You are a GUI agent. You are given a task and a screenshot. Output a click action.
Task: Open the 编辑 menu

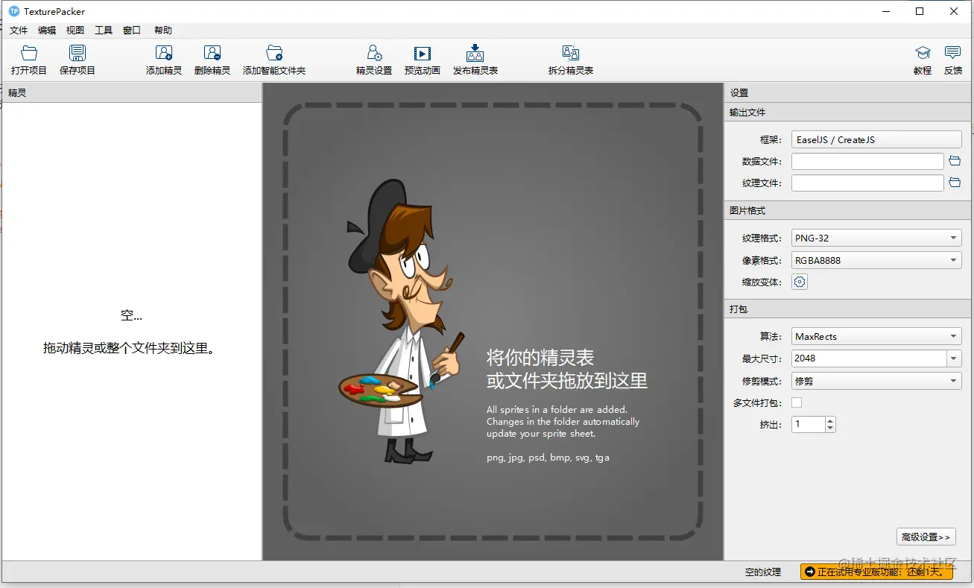[x=47, y=31]
